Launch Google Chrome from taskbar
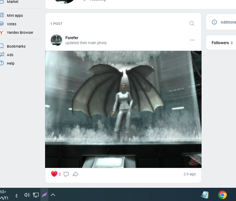Image resolution: width=236 pixels, height=201 pixels. 222,195
